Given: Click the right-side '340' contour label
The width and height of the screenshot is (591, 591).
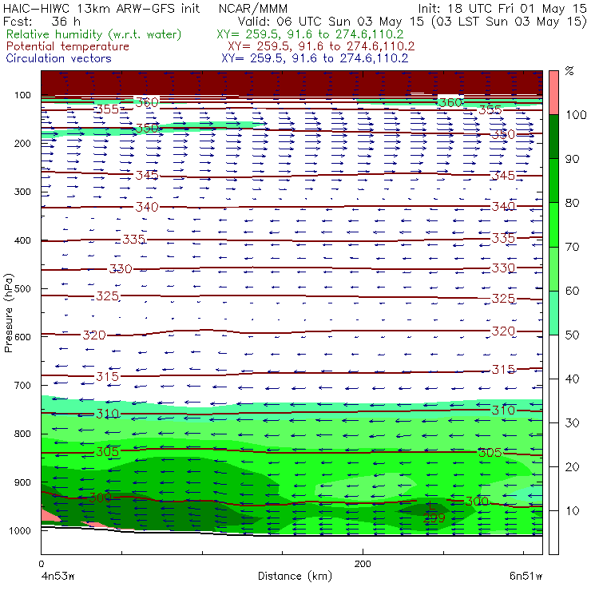Looking at the screenshot, I should [x=503, y=207].
